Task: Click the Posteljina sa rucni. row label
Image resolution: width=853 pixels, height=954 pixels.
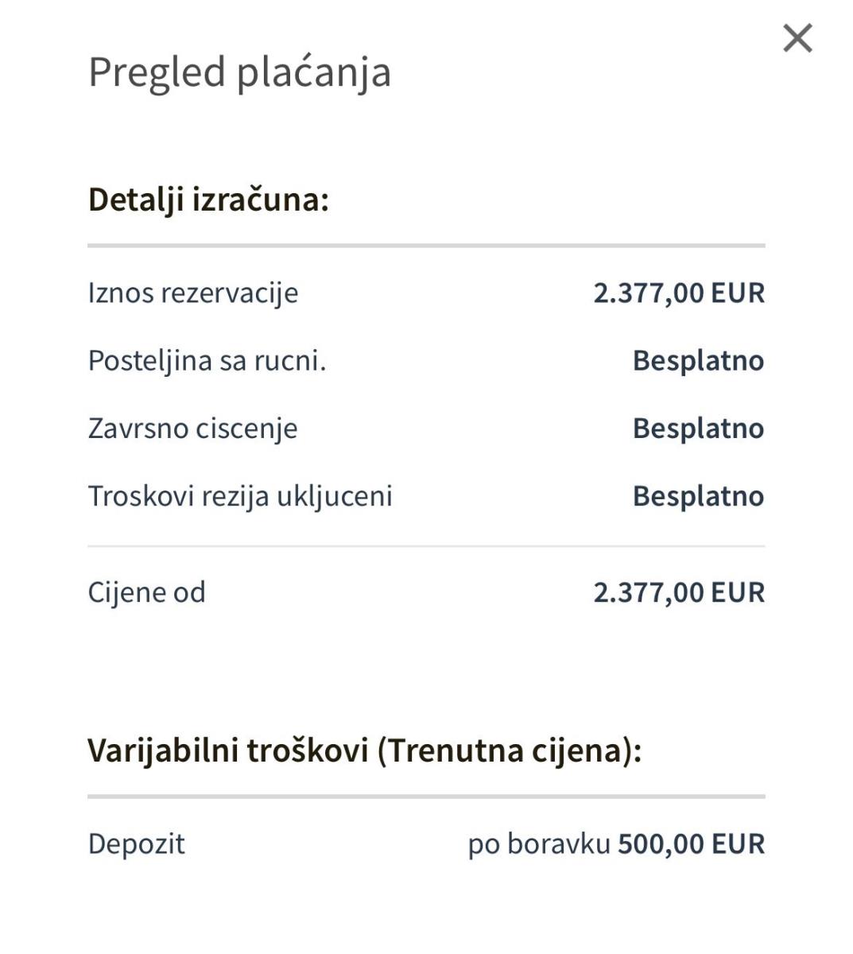Action: point(207,360)
